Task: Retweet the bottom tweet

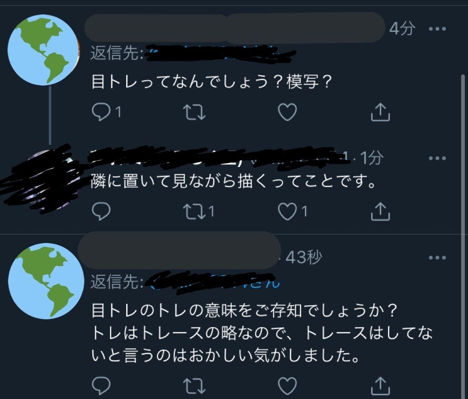Action: [195, 386]
